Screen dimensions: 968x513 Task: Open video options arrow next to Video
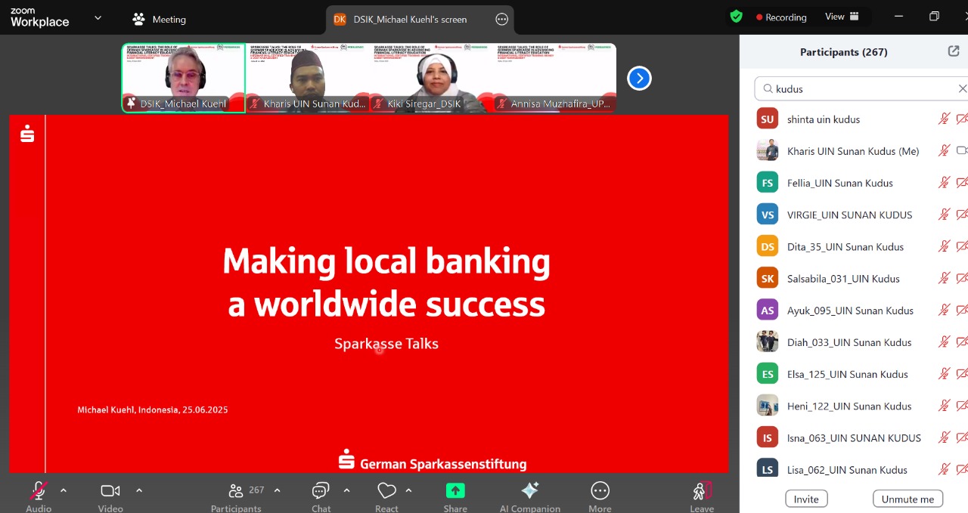pyautogui.click(x=139, y=490)
